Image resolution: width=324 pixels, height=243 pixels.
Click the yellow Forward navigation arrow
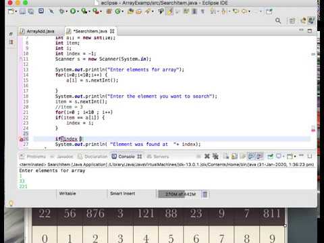[x=244, y=11]
